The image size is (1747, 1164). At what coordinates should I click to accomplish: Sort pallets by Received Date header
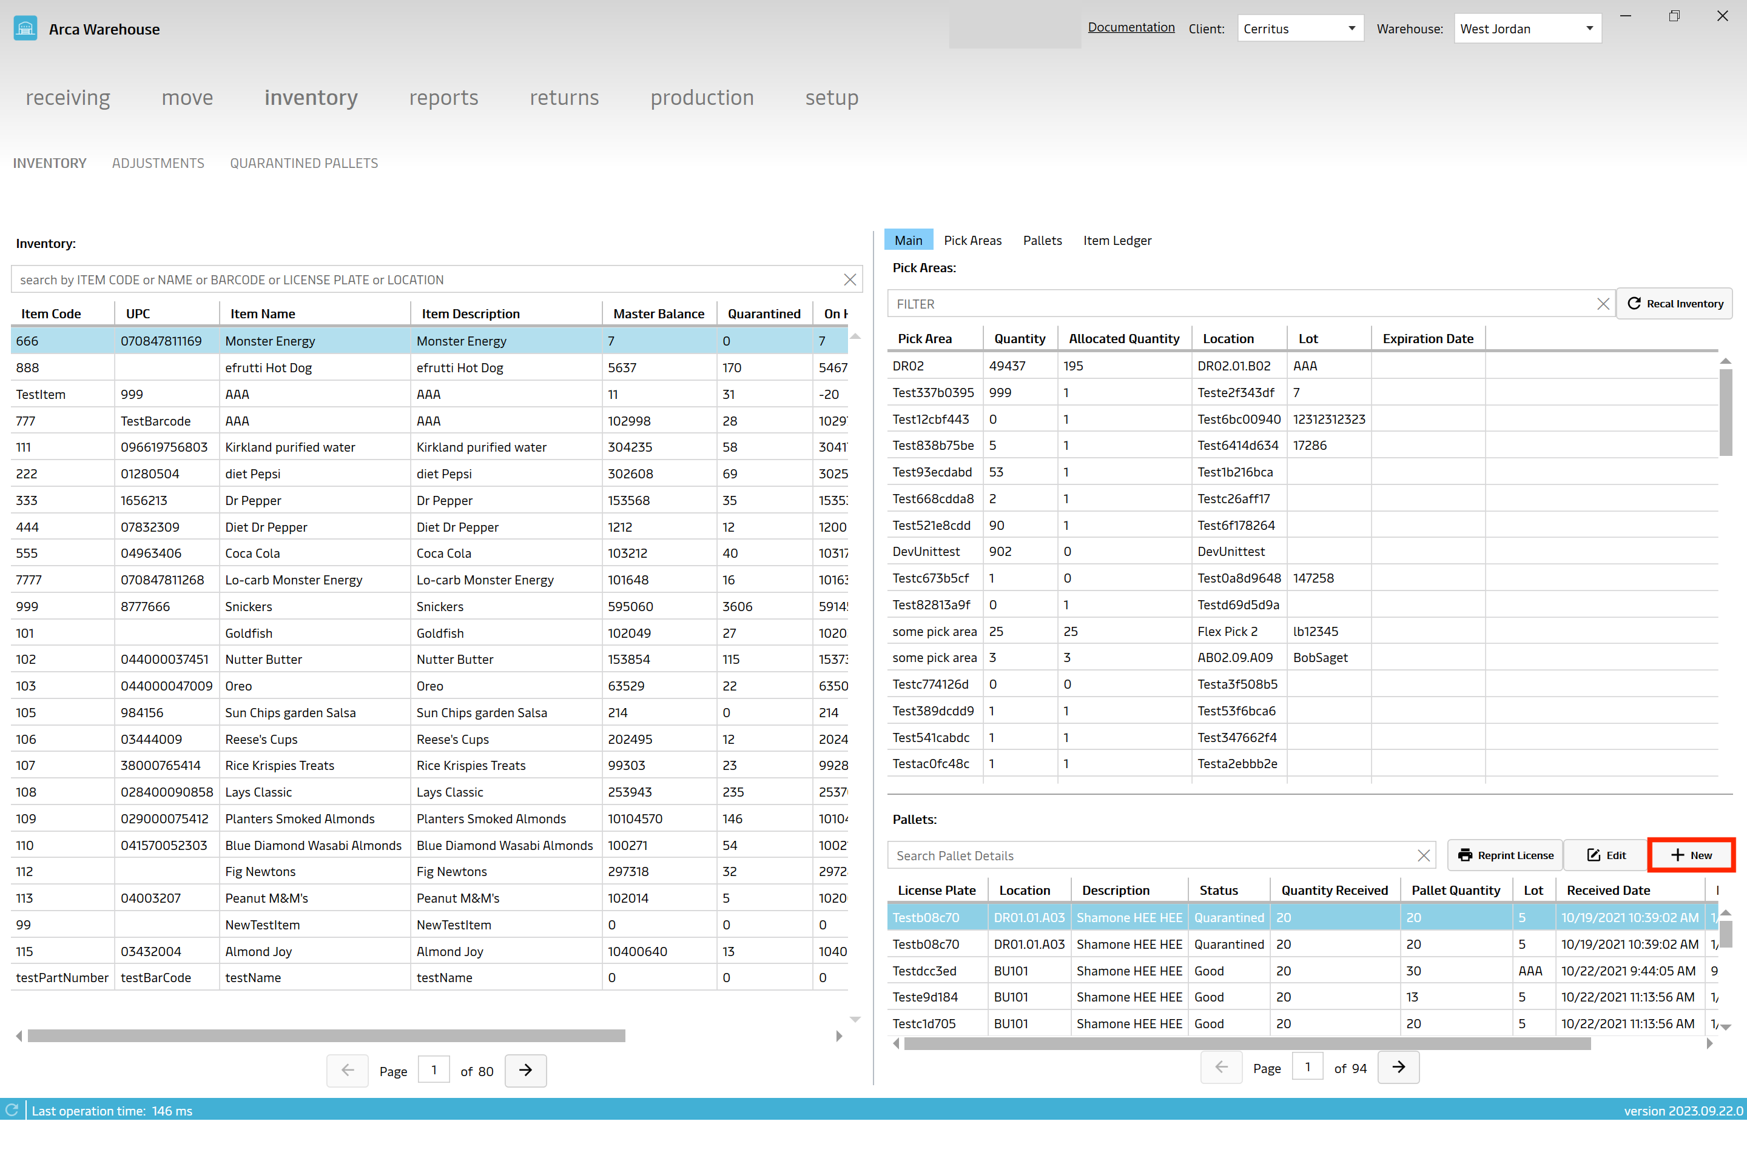(x=1630, y=890)
